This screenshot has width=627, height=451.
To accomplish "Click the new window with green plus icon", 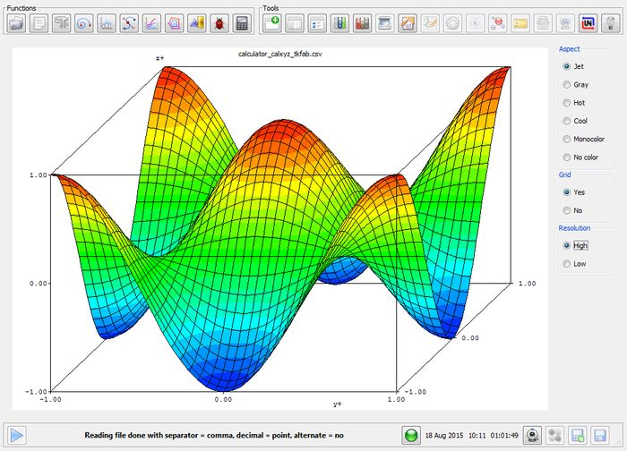I will click(272, 23).
